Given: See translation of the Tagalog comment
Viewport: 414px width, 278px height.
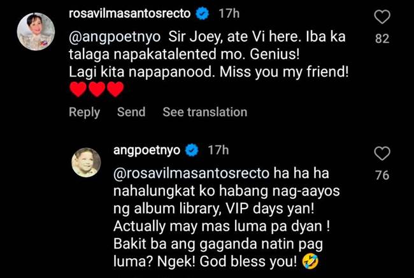Looking at the screenshot, I should tap(205, 112).
